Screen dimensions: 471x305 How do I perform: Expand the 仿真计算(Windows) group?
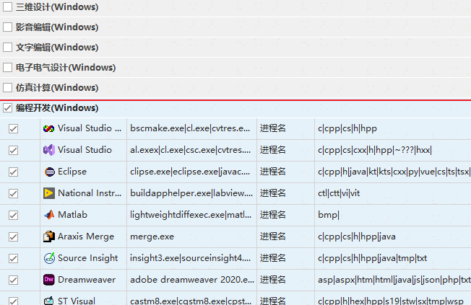point(56,88)
